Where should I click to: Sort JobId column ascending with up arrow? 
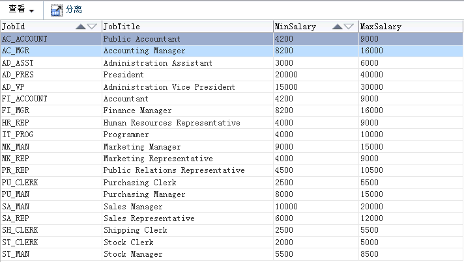tap(80, 27)
